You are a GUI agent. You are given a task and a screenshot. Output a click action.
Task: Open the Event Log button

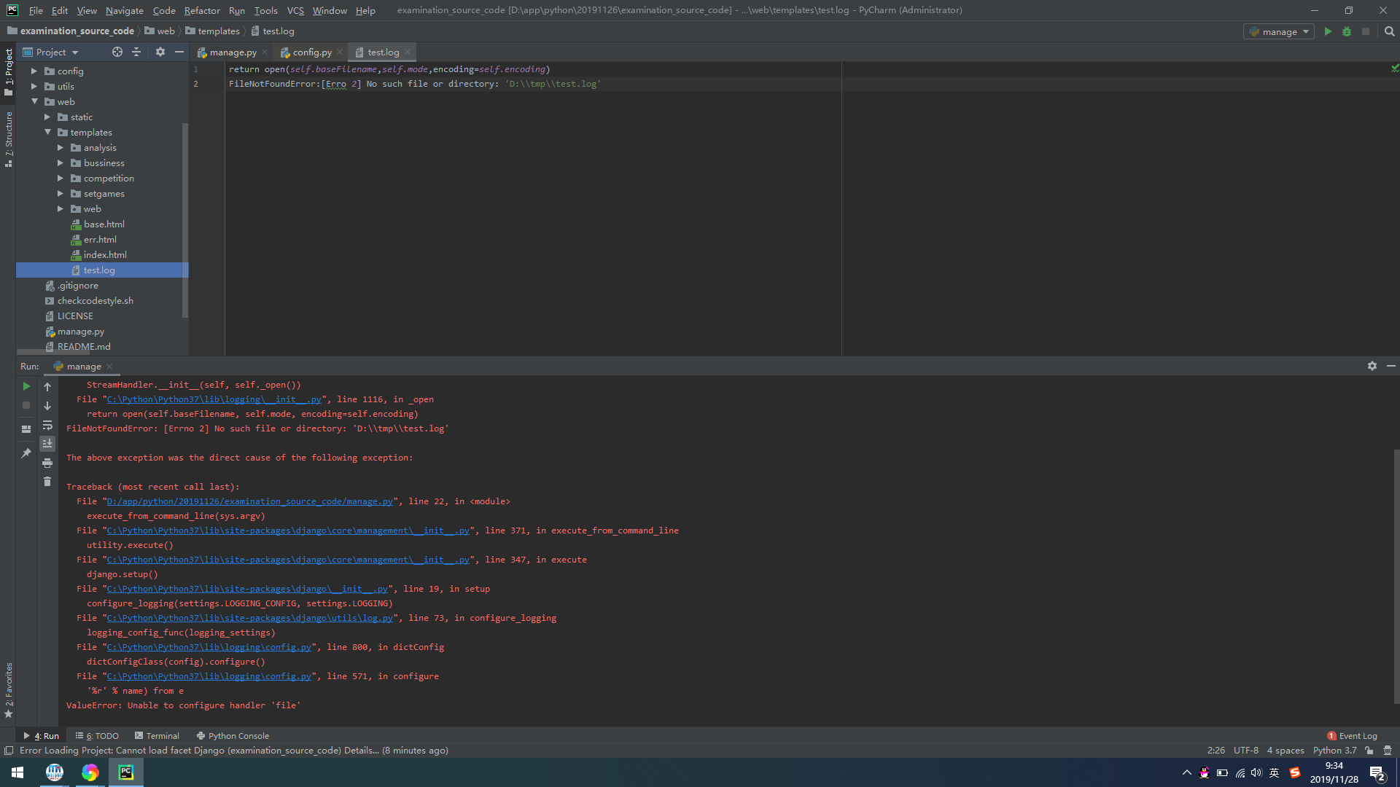[1352, 735]
